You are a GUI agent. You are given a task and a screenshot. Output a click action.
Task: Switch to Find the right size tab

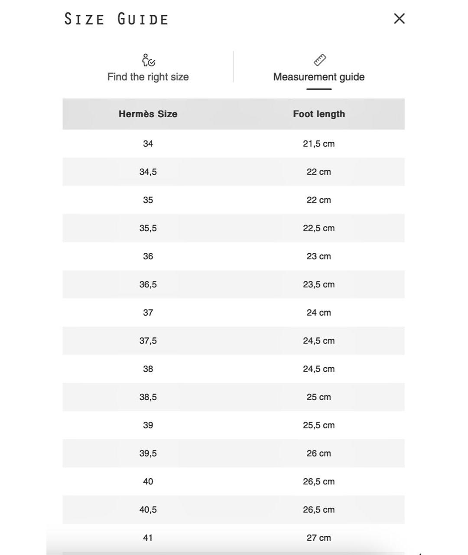[x=148, y=77]
